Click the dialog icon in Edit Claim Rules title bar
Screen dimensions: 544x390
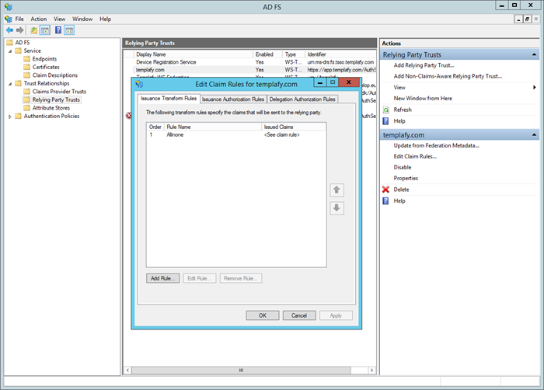coord(139,84)
